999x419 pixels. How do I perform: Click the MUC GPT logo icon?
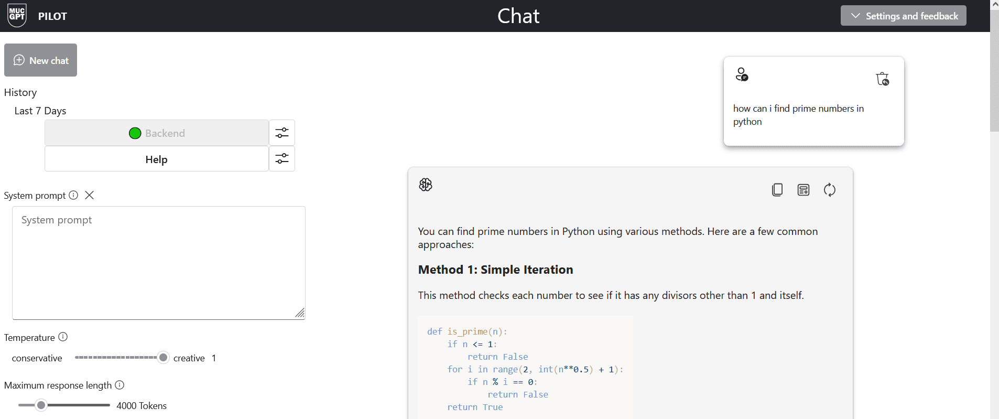17,16
